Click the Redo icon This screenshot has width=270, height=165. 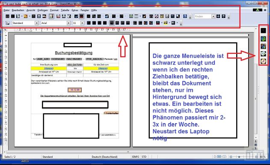pos(122,16)
